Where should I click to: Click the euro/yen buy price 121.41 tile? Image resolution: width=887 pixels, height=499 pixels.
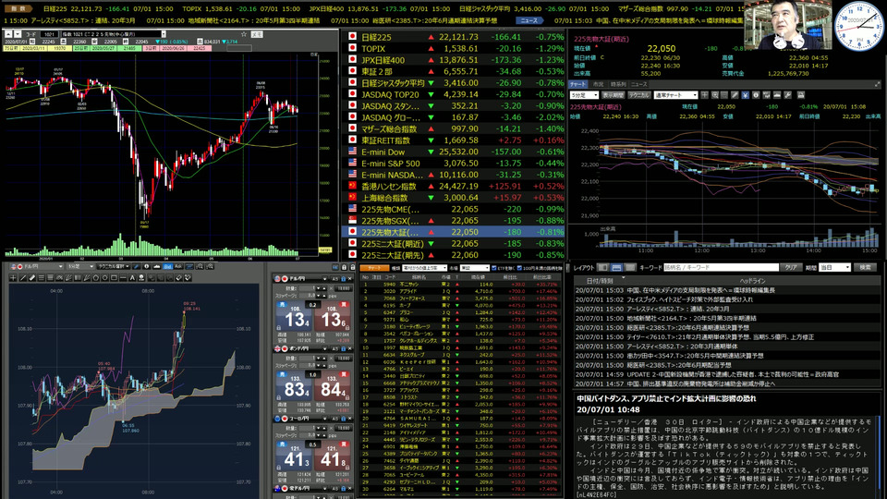[332, 456]
